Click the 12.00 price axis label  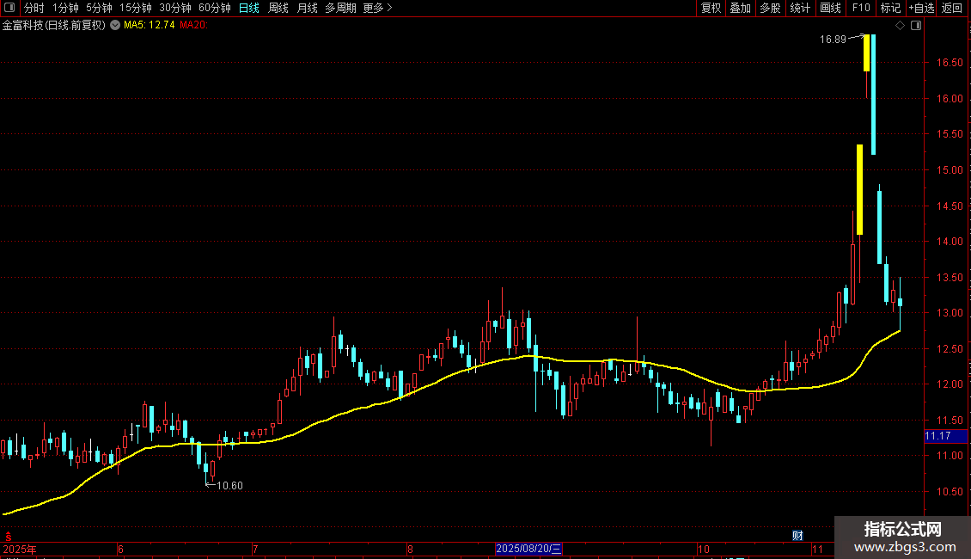950,385
